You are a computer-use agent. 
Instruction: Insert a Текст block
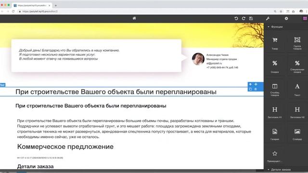[297, 89]
